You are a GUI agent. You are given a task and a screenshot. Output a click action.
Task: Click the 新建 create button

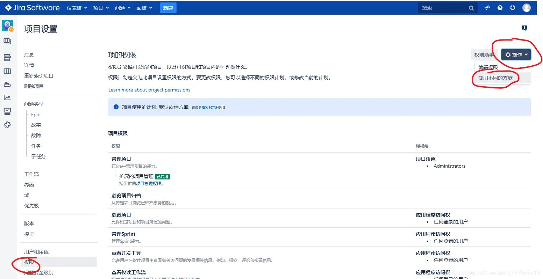coord(168,7)
